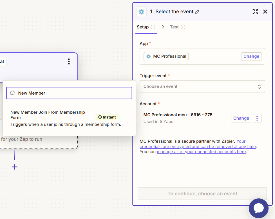Click the chevron between Setup and Test
Image resolution: width=275 pixels, height=219 pixels.
(x=163, y=27)
